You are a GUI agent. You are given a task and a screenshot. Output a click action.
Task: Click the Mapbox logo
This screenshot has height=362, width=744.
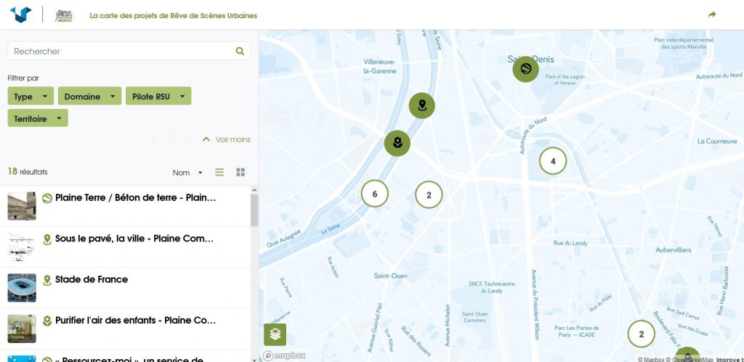coord(285,355)
